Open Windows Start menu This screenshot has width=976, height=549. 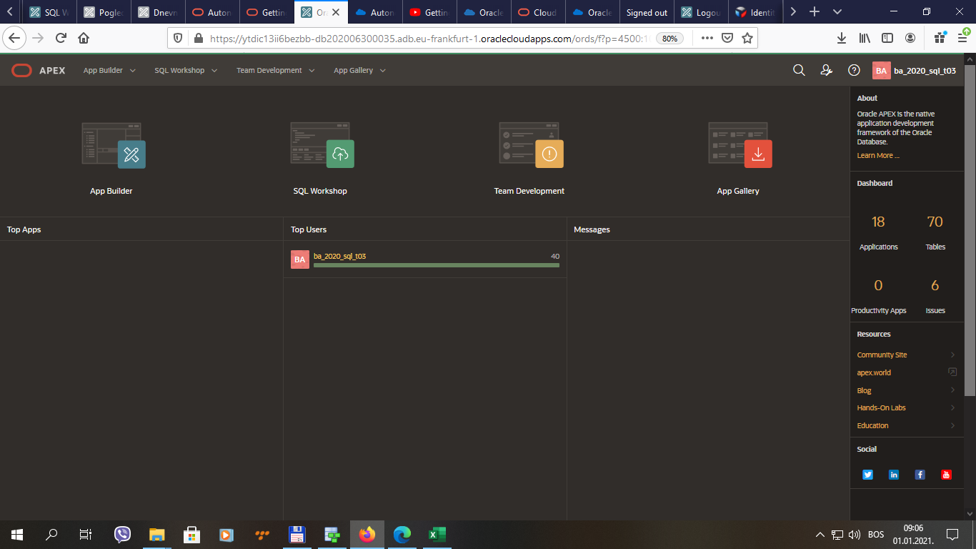click(x=17, y=534)
